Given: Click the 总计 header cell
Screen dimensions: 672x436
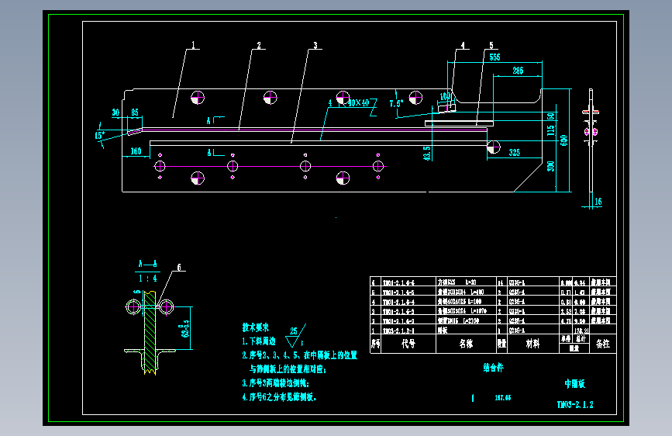Looking at the screenshot, I should point(581,338).
